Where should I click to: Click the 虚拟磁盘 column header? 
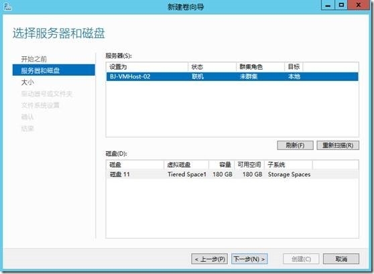[x=186, y=165]
